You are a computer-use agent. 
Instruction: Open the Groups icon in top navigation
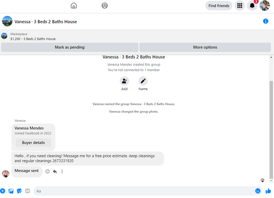click(x=105, y=5)
